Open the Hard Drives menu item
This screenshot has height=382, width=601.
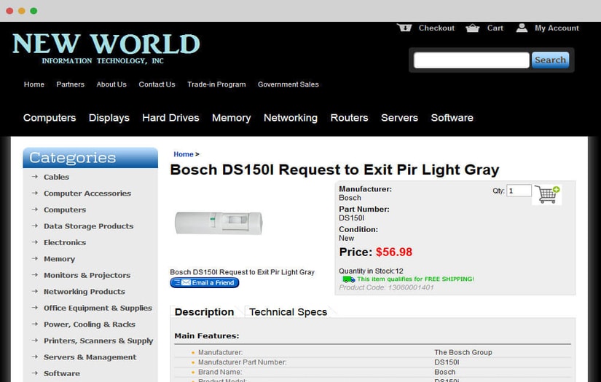[170, 117]
